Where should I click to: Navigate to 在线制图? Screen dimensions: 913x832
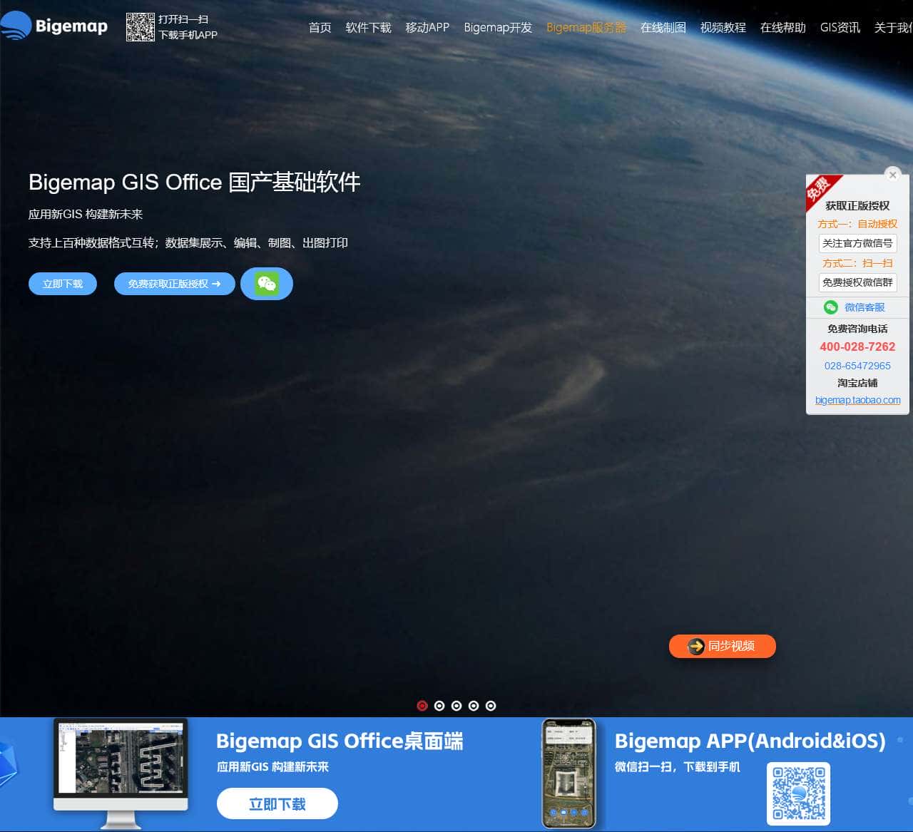663,27
